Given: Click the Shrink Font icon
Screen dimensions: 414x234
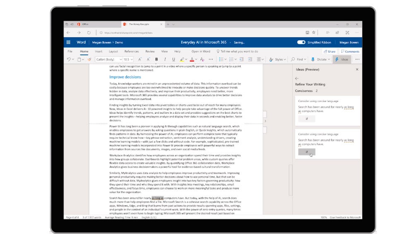Looking at the screenshot, I should point(148,59).
